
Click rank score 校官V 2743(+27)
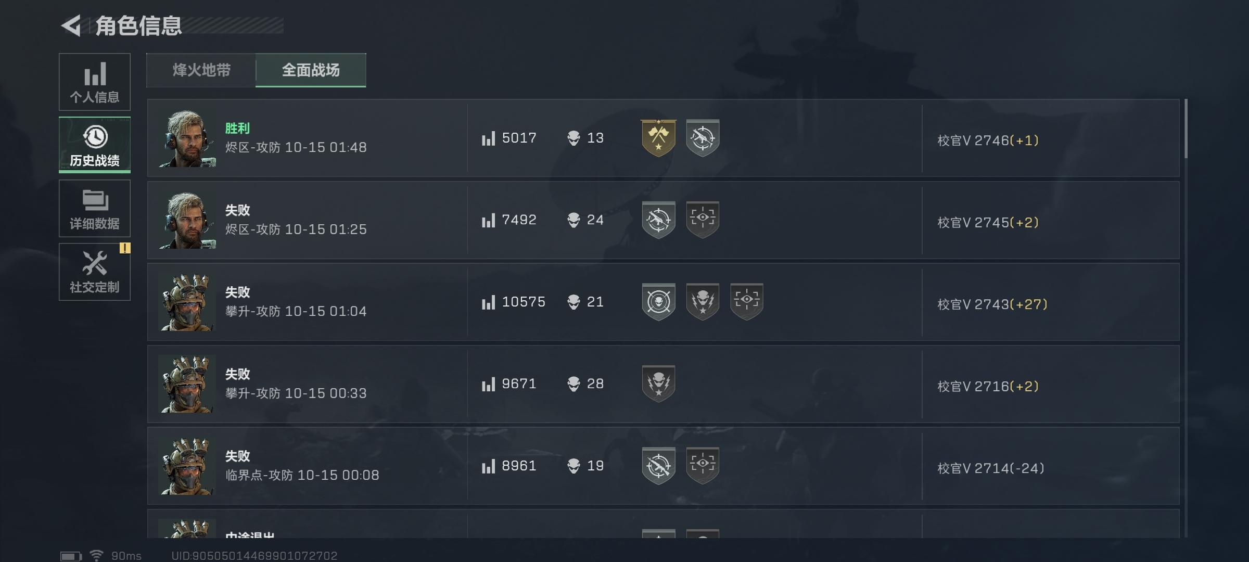(992, 304)
